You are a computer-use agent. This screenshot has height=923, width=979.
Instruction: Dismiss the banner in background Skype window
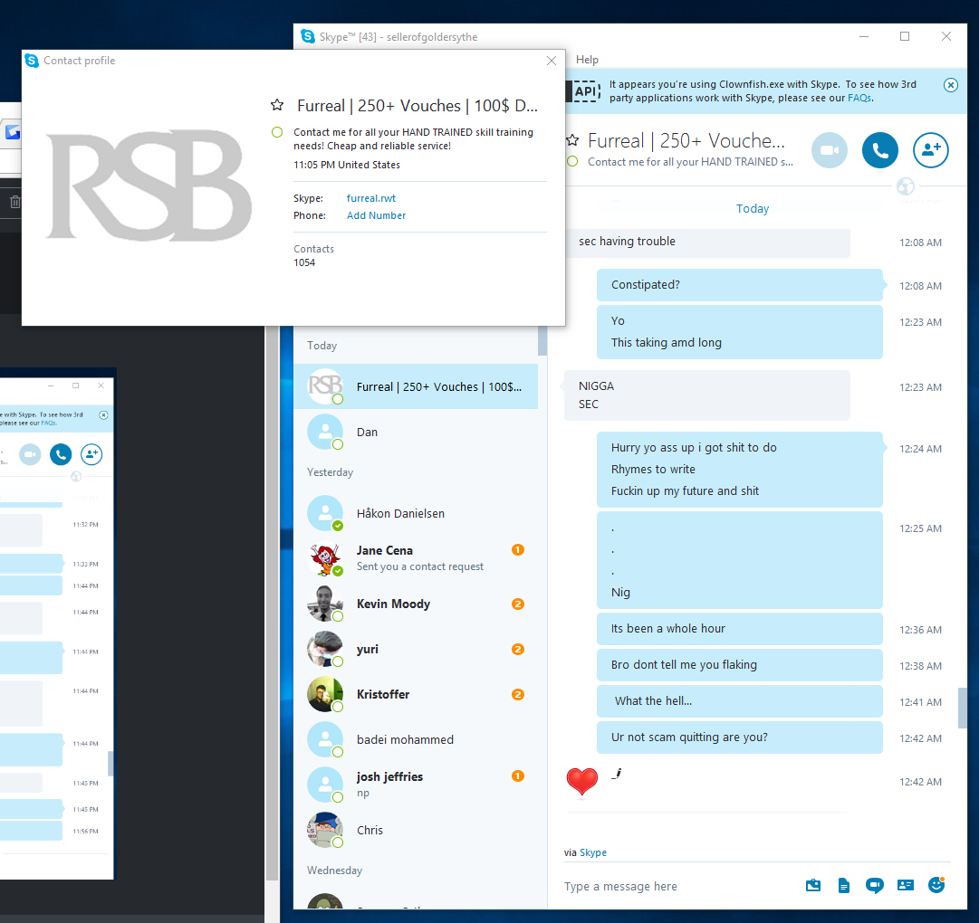click(x=103, y=414)
